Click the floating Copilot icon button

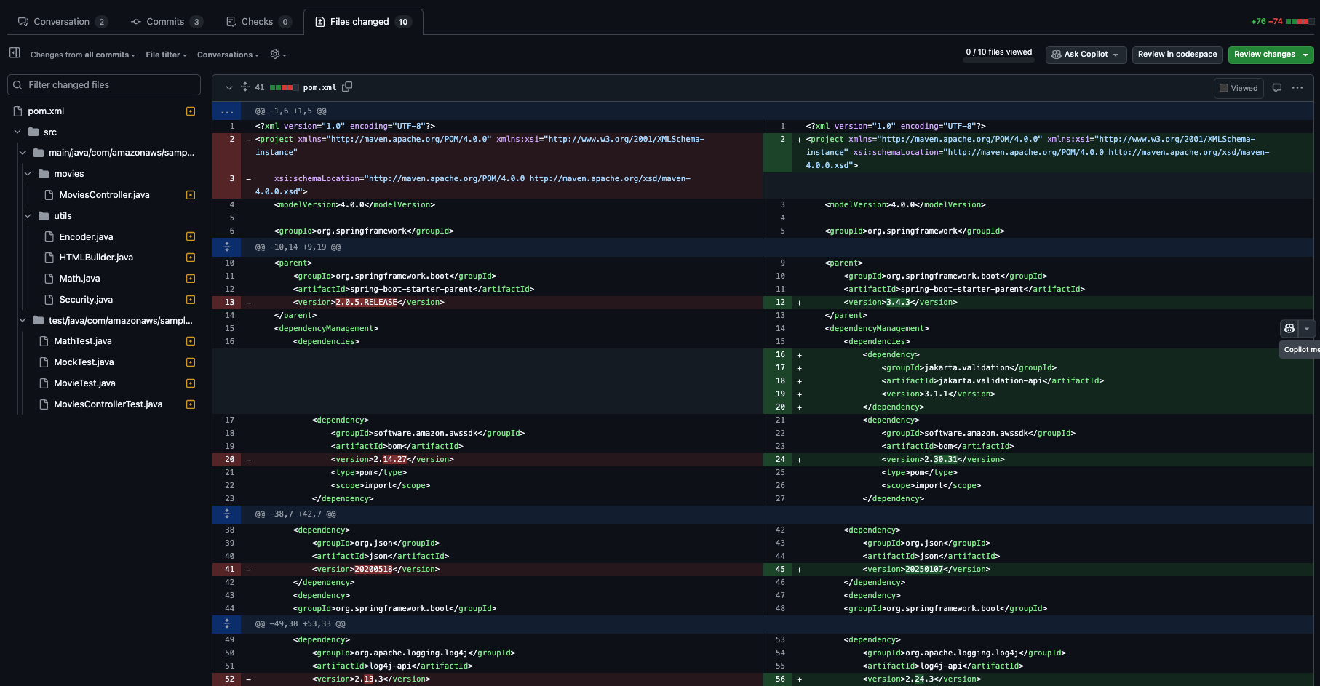pyautogui.click(x=1289, y=329)
